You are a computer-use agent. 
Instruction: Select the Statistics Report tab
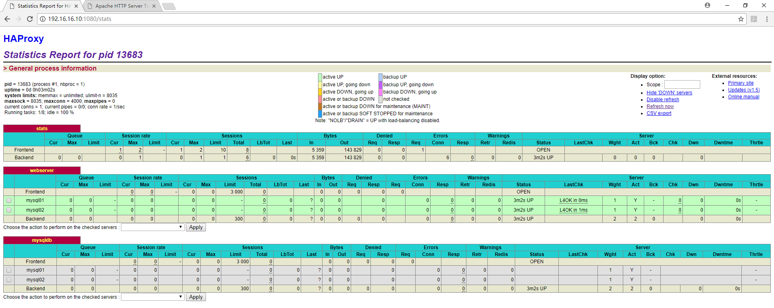click(42, 6)
